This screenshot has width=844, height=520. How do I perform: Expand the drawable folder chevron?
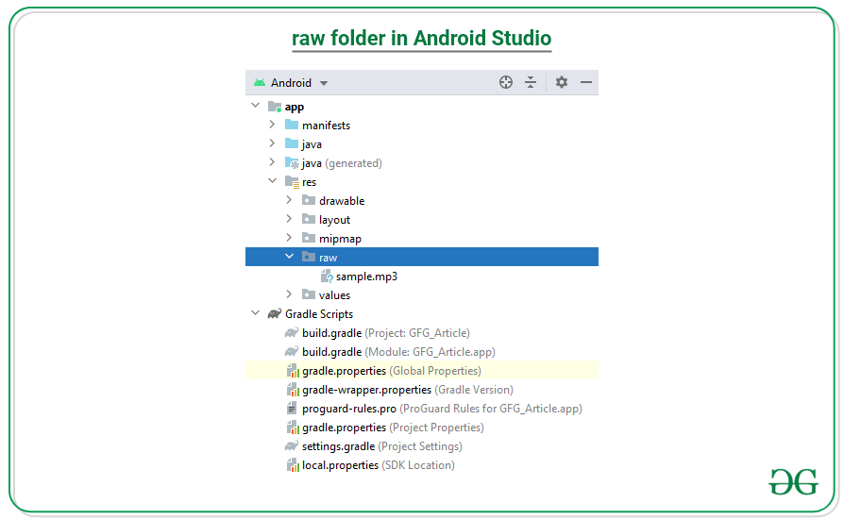289,200
